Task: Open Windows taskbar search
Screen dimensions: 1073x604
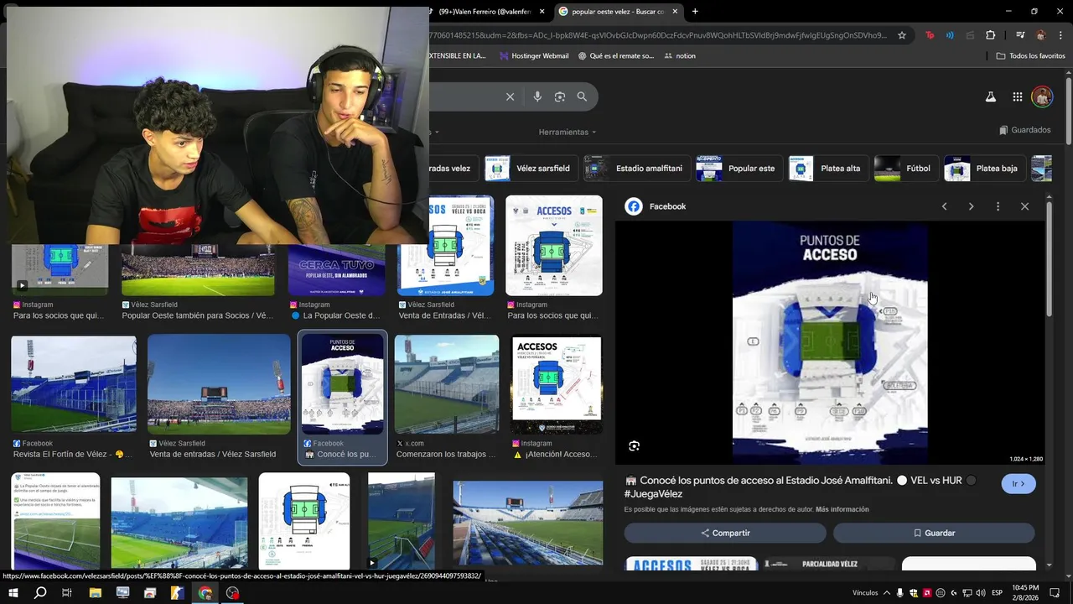Action: point(39,593)
